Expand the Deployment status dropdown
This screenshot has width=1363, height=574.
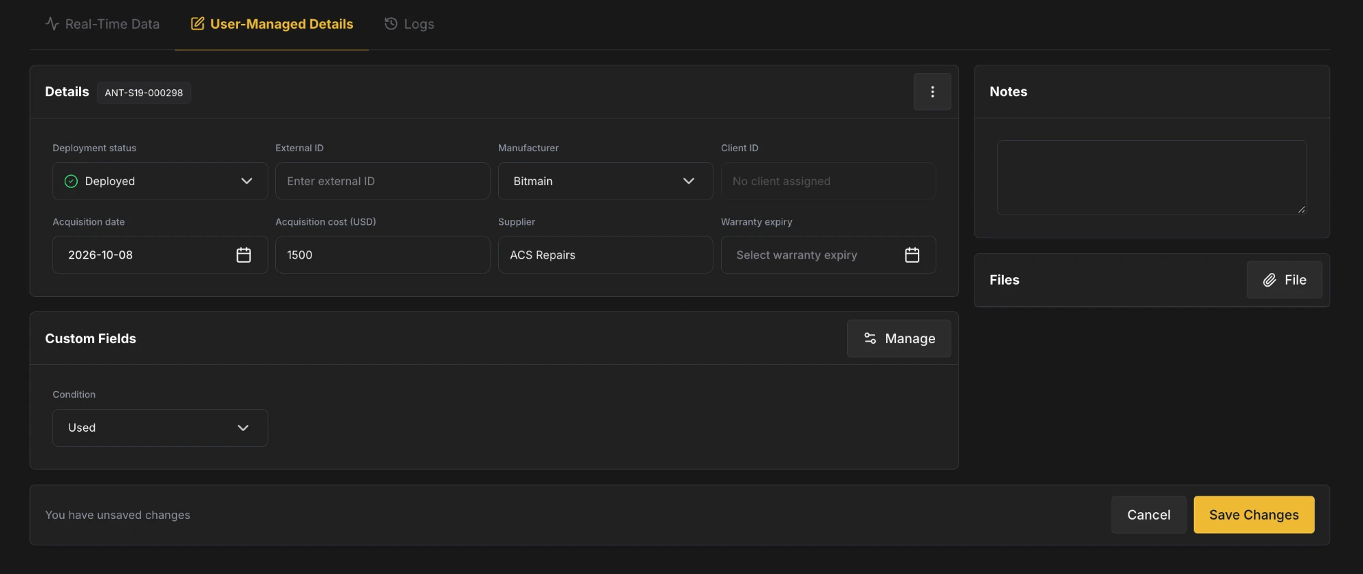pos(160,181)
